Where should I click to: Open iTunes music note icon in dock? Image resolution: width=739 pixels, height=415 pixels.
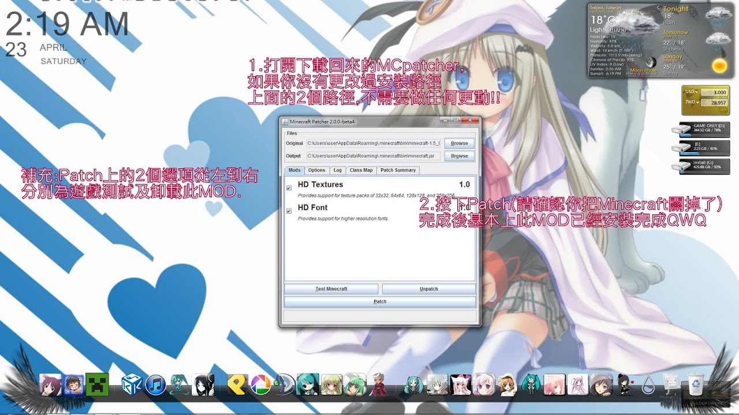point(156,384)
